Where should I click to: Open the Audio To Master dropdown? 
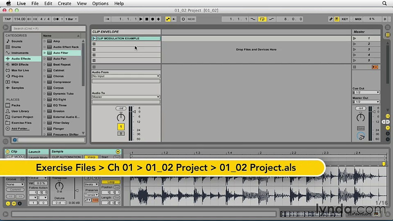tap(126, 97)
